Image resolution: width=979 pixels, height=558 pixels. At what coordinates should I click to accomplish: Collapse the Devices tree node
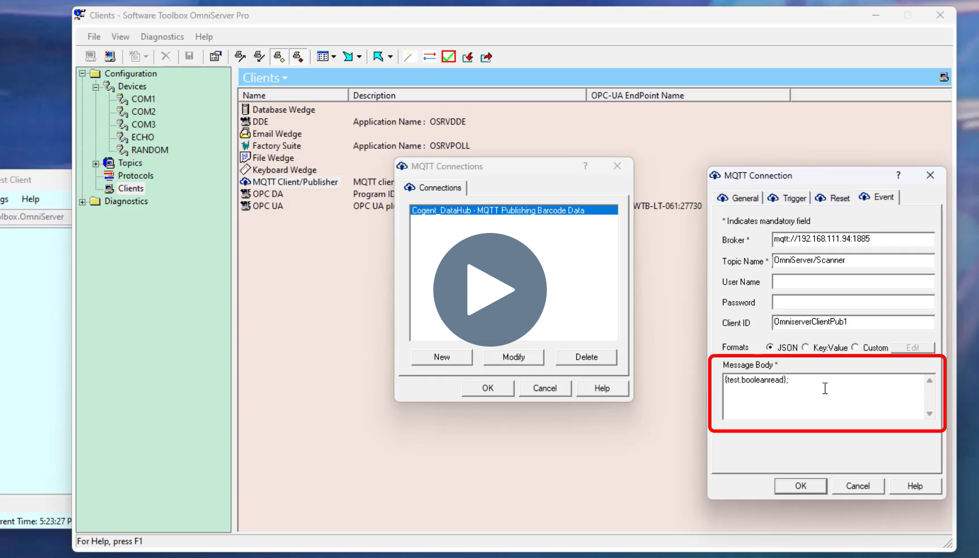[96, 87]
